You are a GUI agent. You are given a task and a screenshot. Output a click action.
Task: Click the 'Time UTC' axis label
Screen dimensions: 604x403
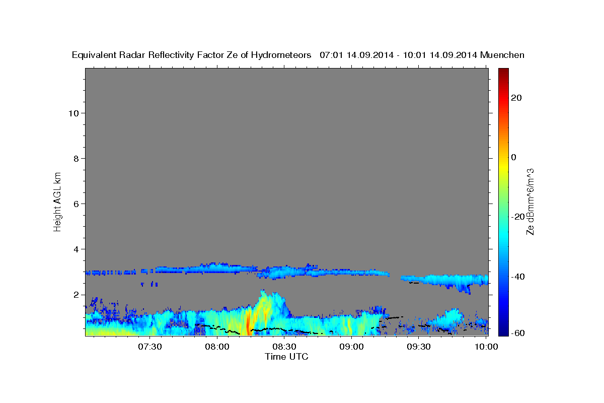(286, 357)
